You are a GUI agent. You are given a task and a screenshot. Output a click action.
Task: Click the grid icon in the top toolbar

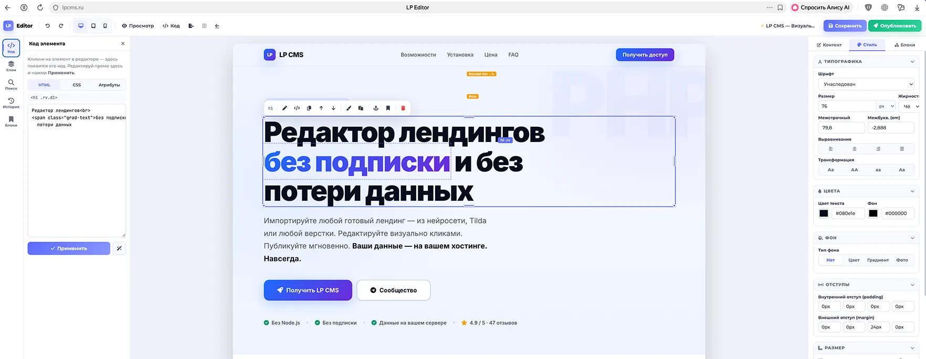click(x=204, y=26)
